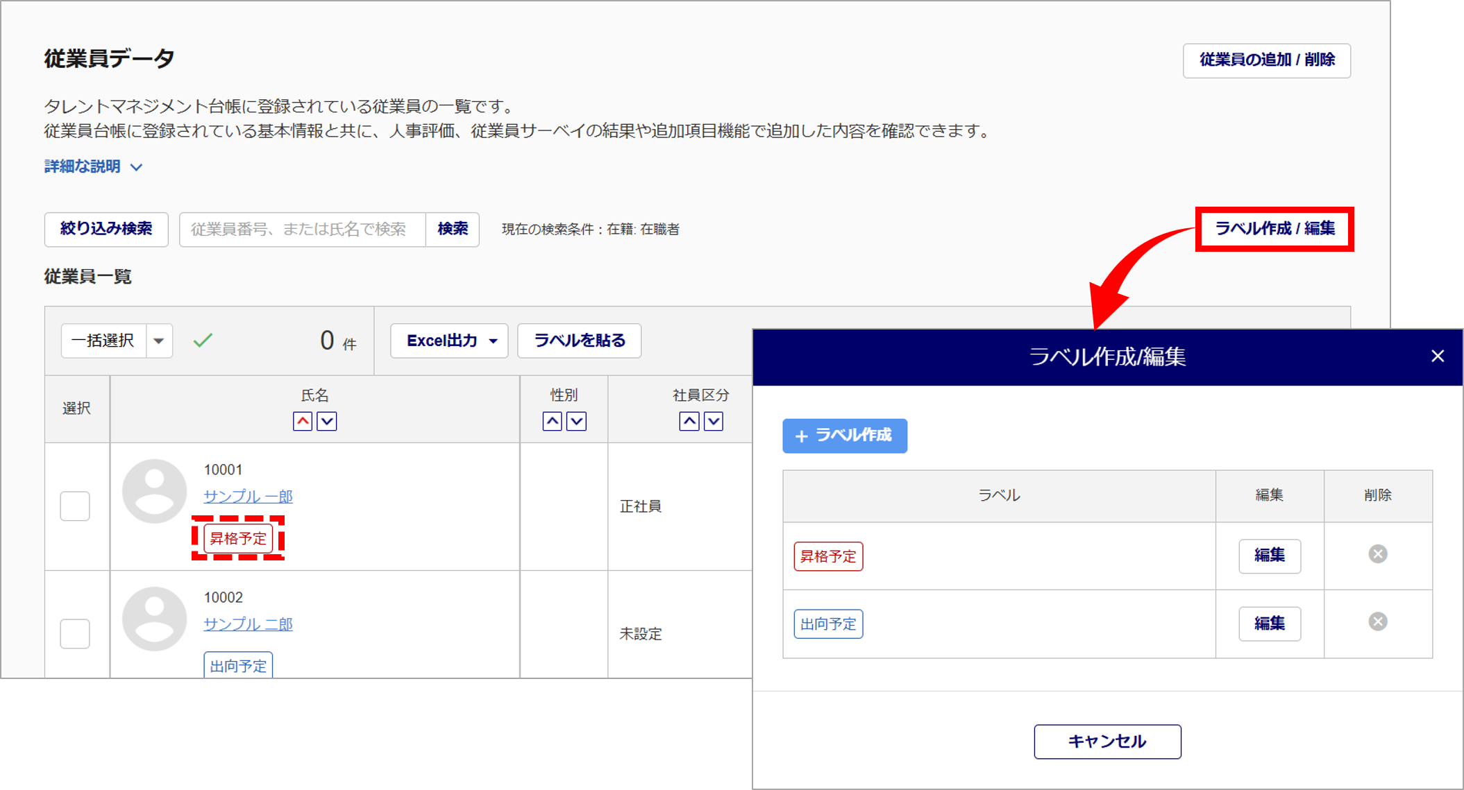Delete the 出向予定 label via x icon
Image resolution: width=1464 pixels, height=790 pixels.
tap(1377, 621)
